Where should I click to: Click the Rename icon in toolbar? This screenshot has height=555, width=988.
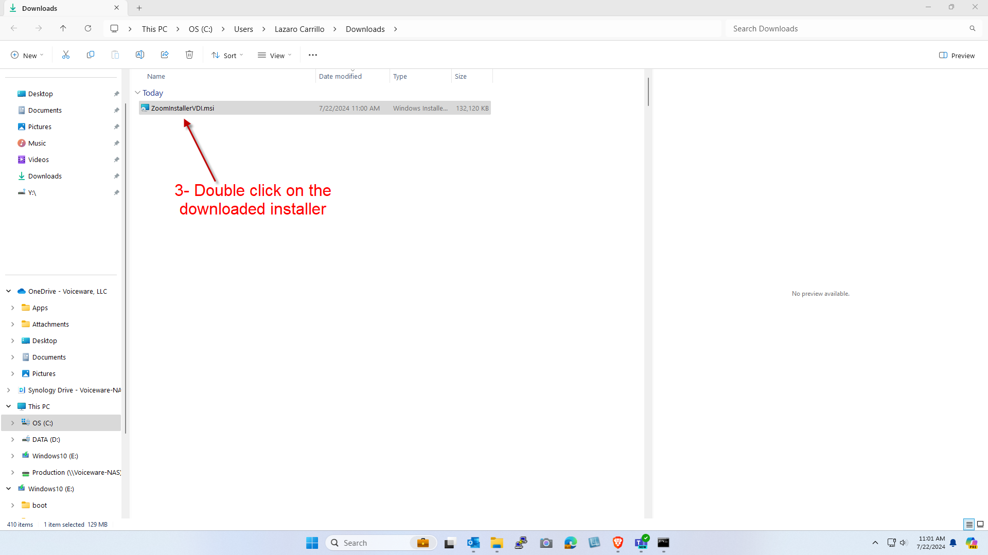(140, 55)
